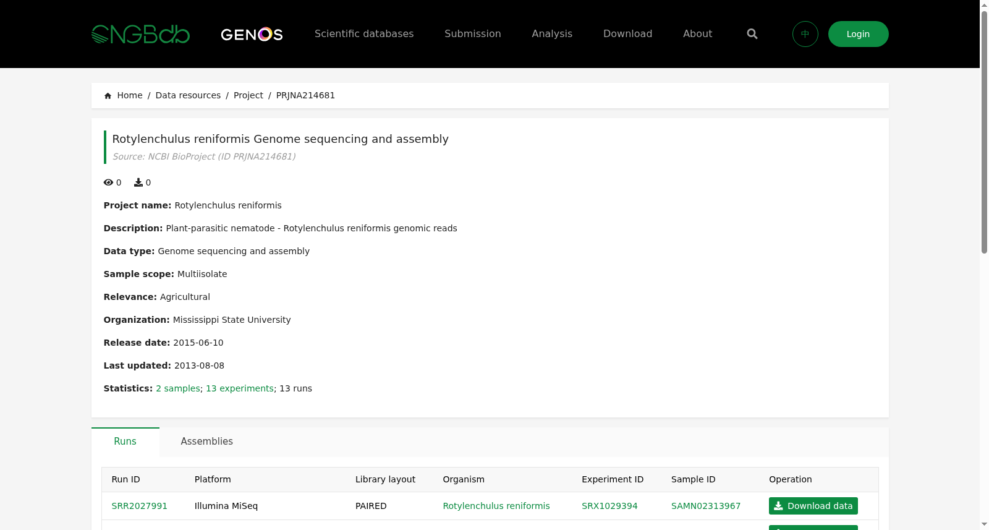Open the About menu item
Image resolution: width=989 pixels, height=530 pixels.
coord(697,34)
